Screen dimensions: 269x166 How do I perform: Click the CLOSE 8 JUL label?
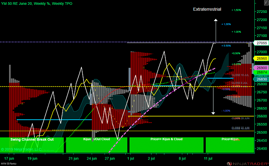click(x=239, y=83)
